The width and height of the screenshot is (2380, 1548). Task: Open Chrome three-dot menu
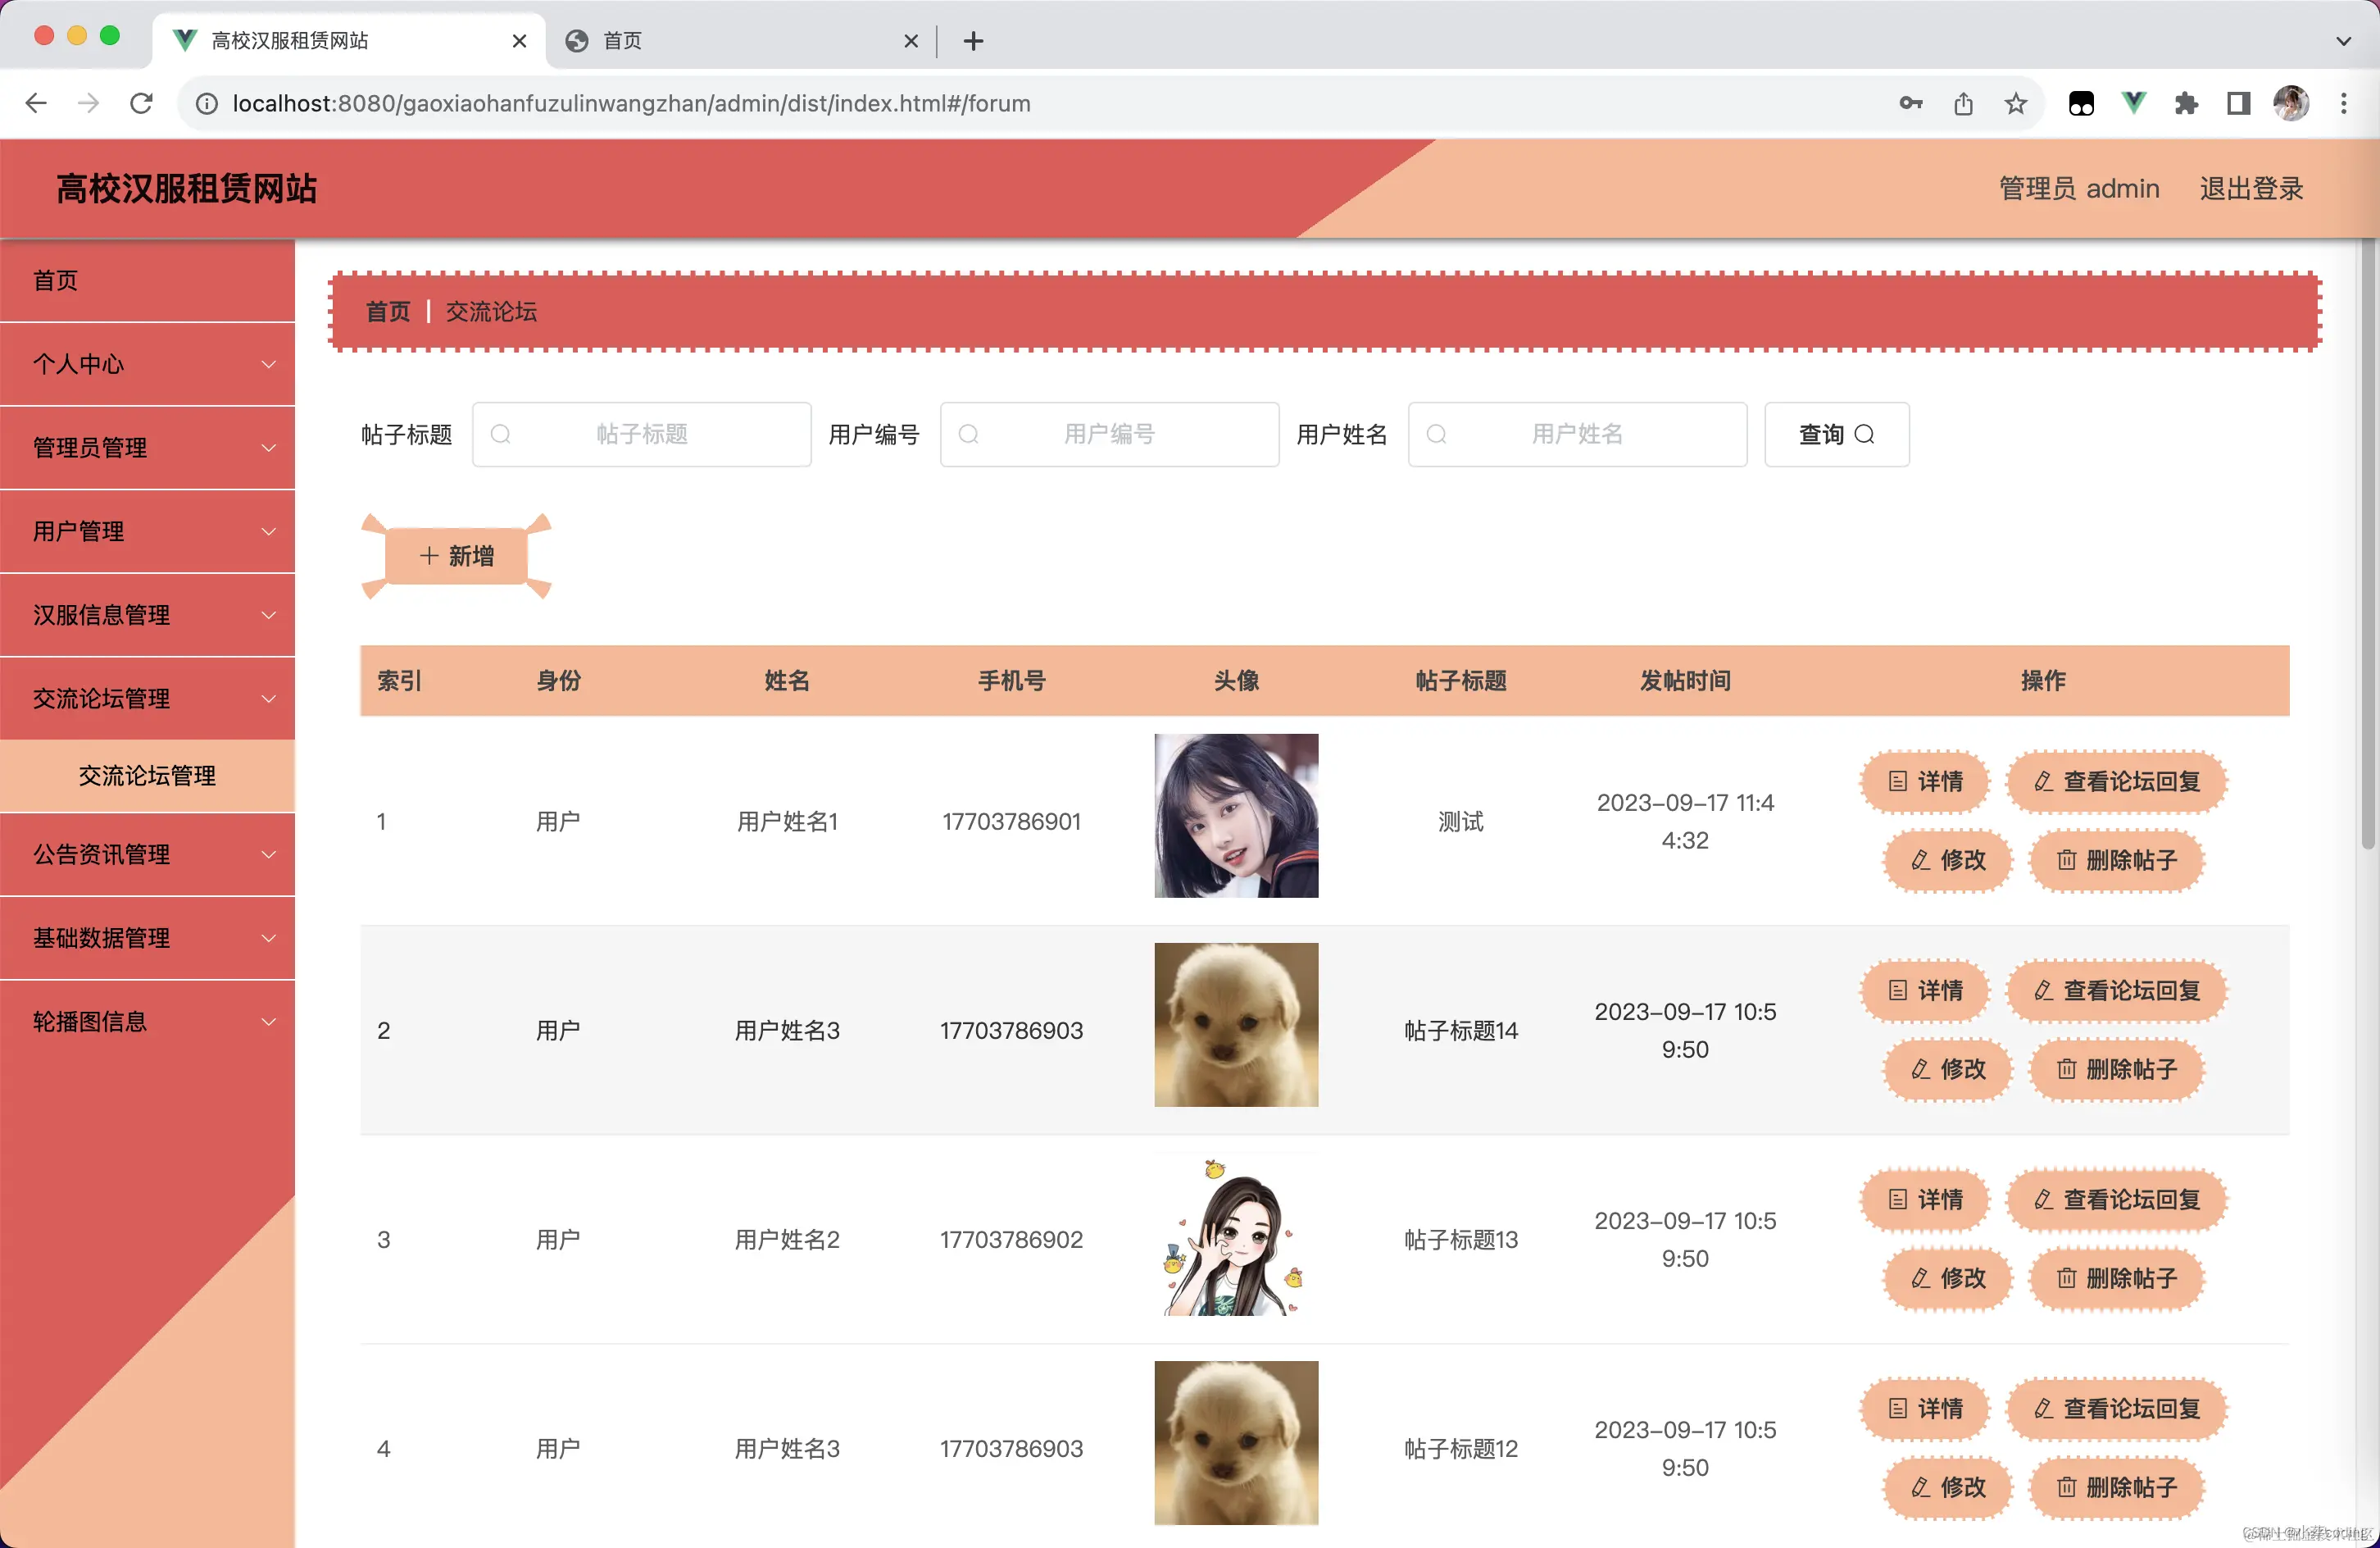coord(2343,103)
